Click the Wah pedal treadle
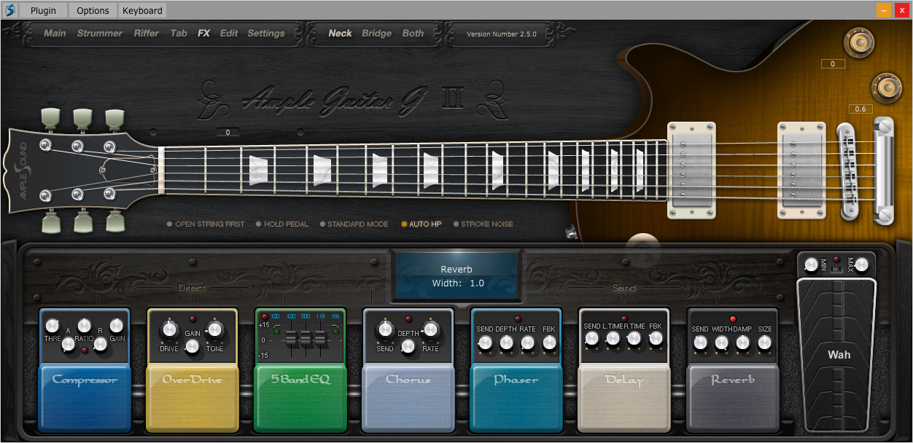Image resolution: width=913 pixels, height=443 pixels. click(x=838, y=355)
